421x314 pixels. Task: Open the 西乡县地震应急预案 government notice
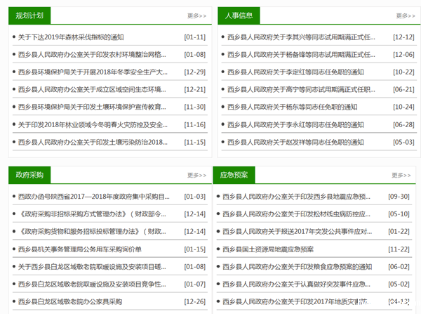(300, 197)
